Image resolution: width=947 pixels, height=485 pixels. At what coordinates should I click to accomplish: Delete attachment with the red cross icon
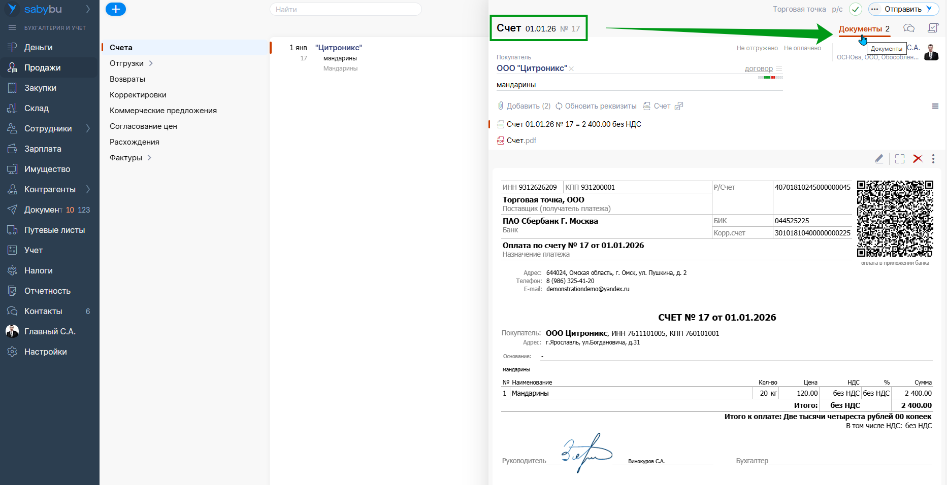[x=918, y=159]
